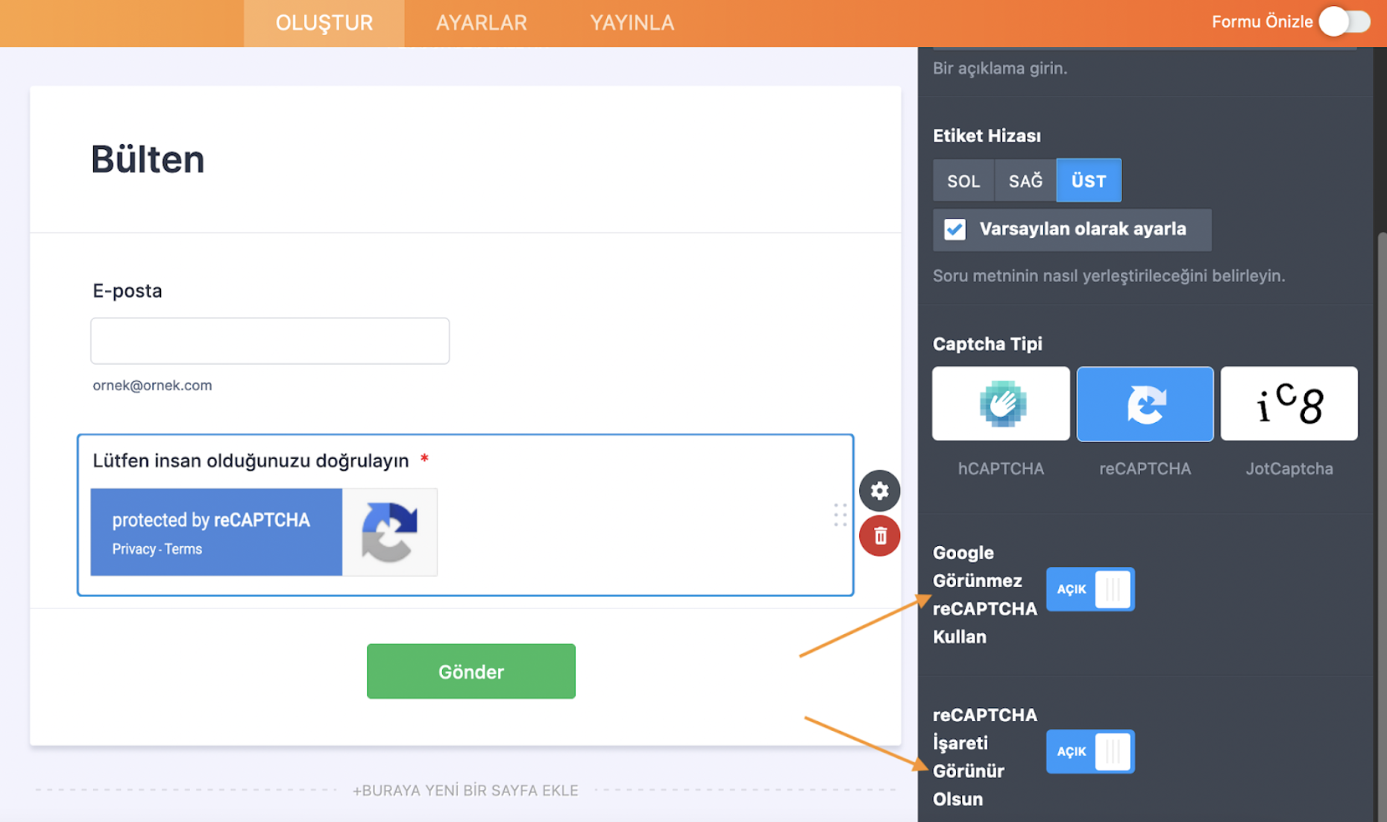1387x822 pixels.
Task: Click the protected by reCAPTCHA banner
Action: click(x=216, y=532)
